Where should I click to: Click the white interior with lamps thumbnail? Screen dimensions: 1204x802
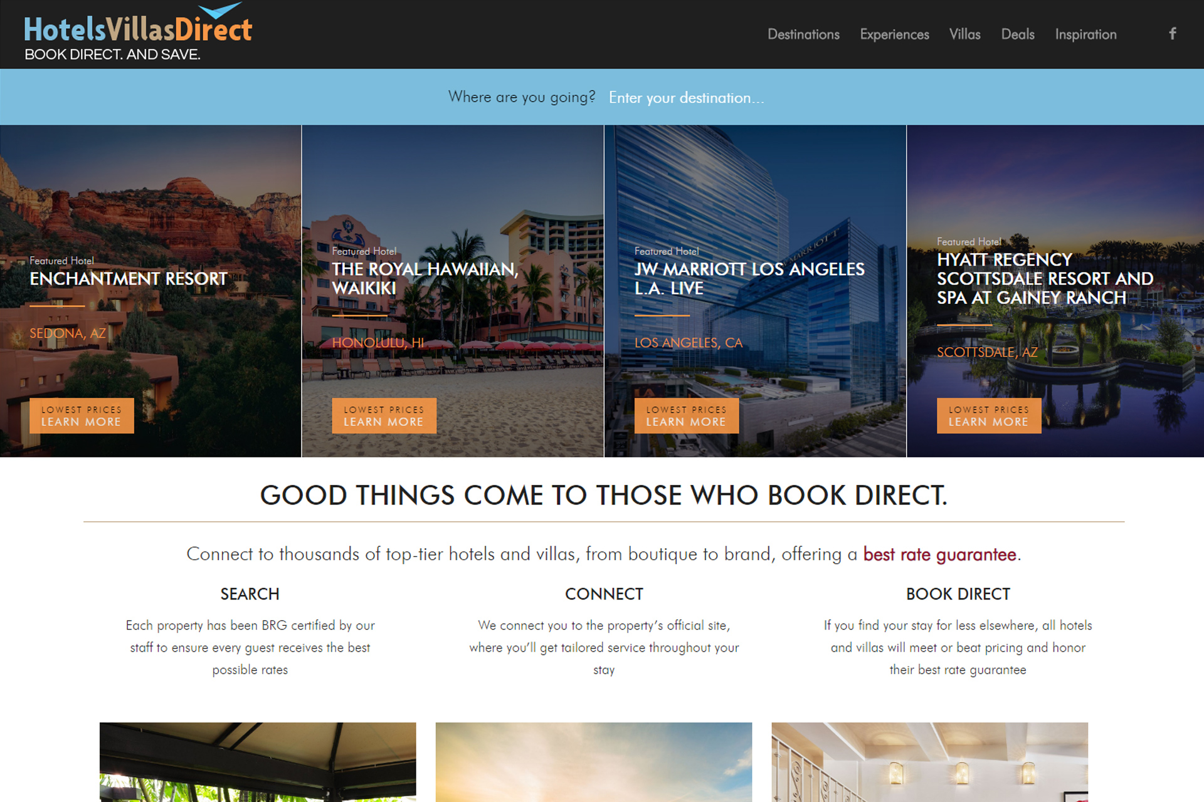pyautogui.click(x=930, y=762)
